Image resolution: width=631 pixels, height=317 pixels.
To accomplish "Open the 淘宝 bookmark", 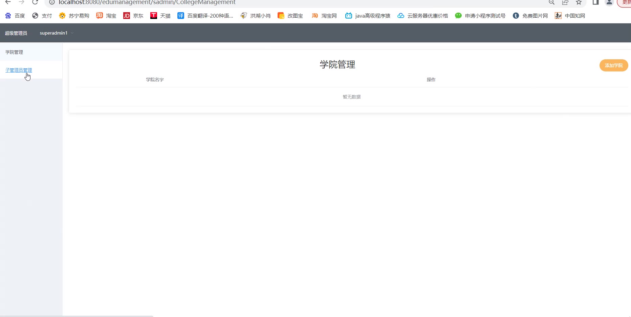I will (106, 16).
